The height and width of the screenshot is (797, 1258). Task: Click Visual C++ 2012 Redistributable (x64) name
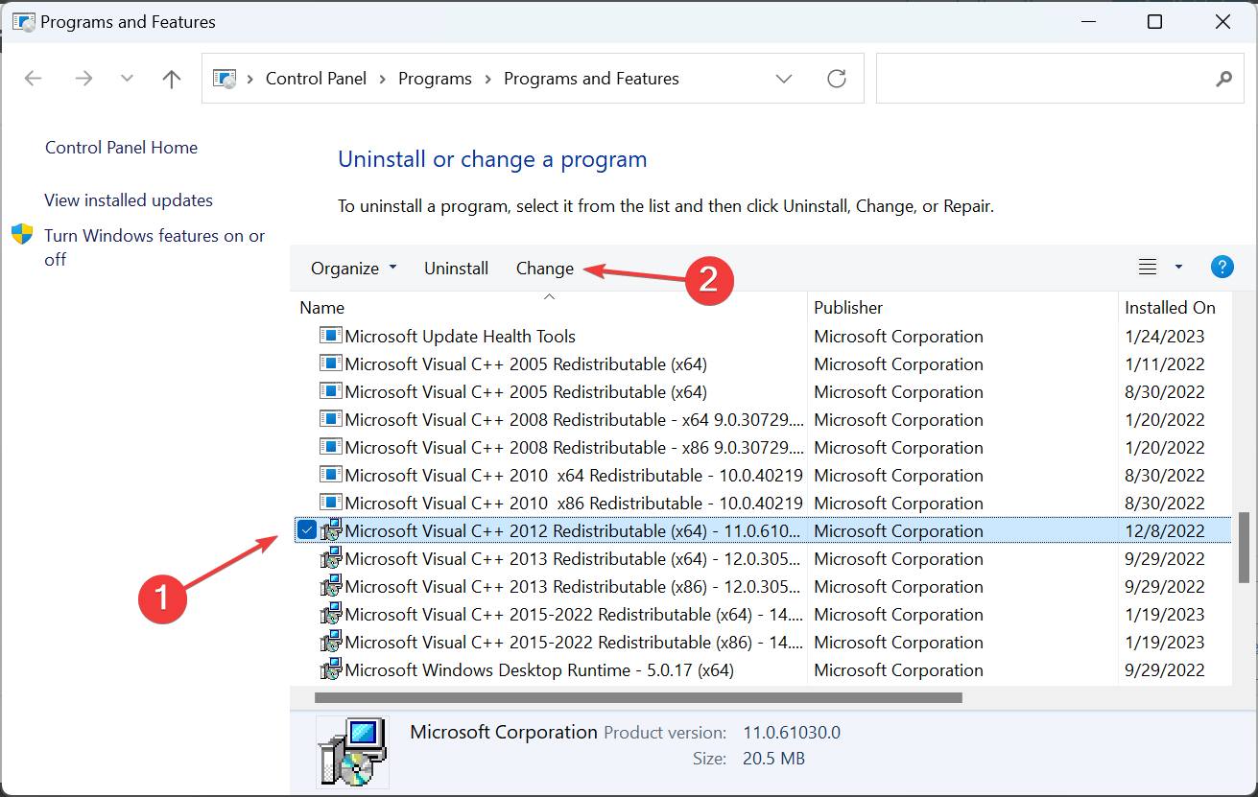pos(573,531)
